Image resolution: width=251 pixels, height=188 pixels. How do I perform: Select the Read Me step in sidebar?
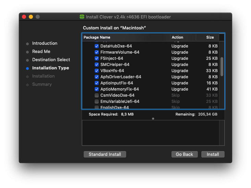(x=41, y=51)
